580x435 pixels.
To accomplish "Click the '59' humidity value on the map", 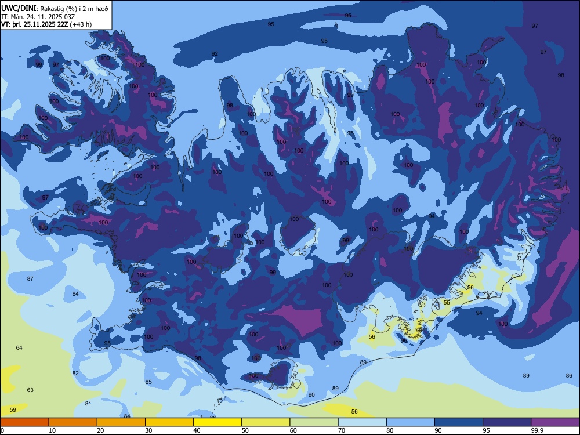I will coord(13,409).
